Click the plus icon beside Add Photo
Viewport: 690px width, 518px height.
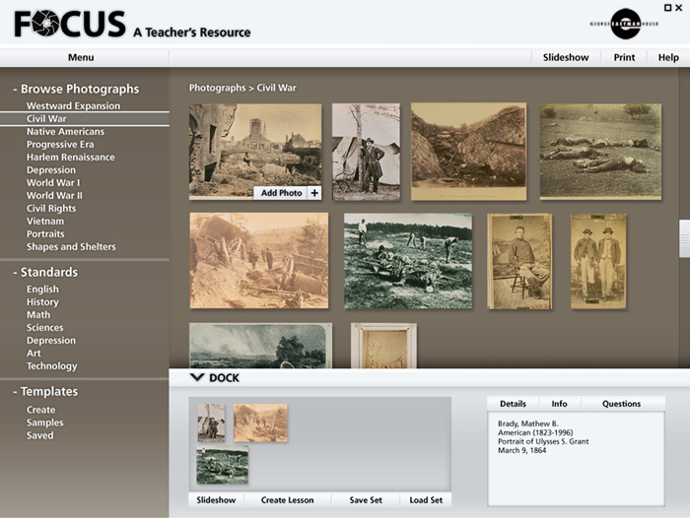click(x=314, y=193)
